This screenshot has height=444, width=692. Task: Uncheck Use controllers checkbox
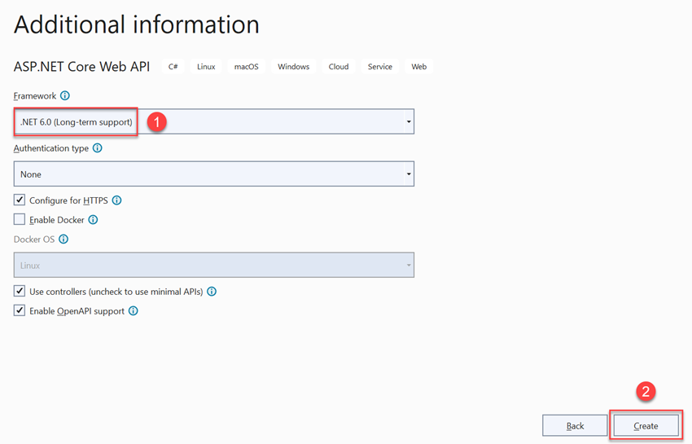click(20, 291)
